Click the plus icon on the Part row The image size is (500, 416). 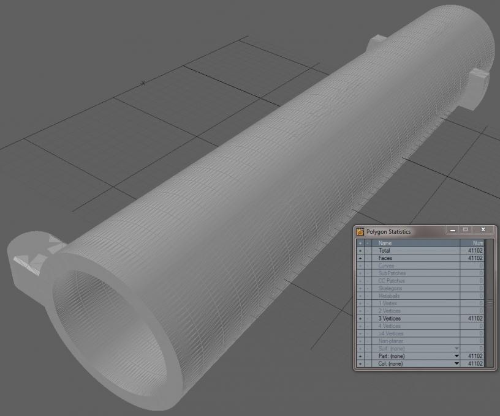pyautogui.click(x=360, y=356)
